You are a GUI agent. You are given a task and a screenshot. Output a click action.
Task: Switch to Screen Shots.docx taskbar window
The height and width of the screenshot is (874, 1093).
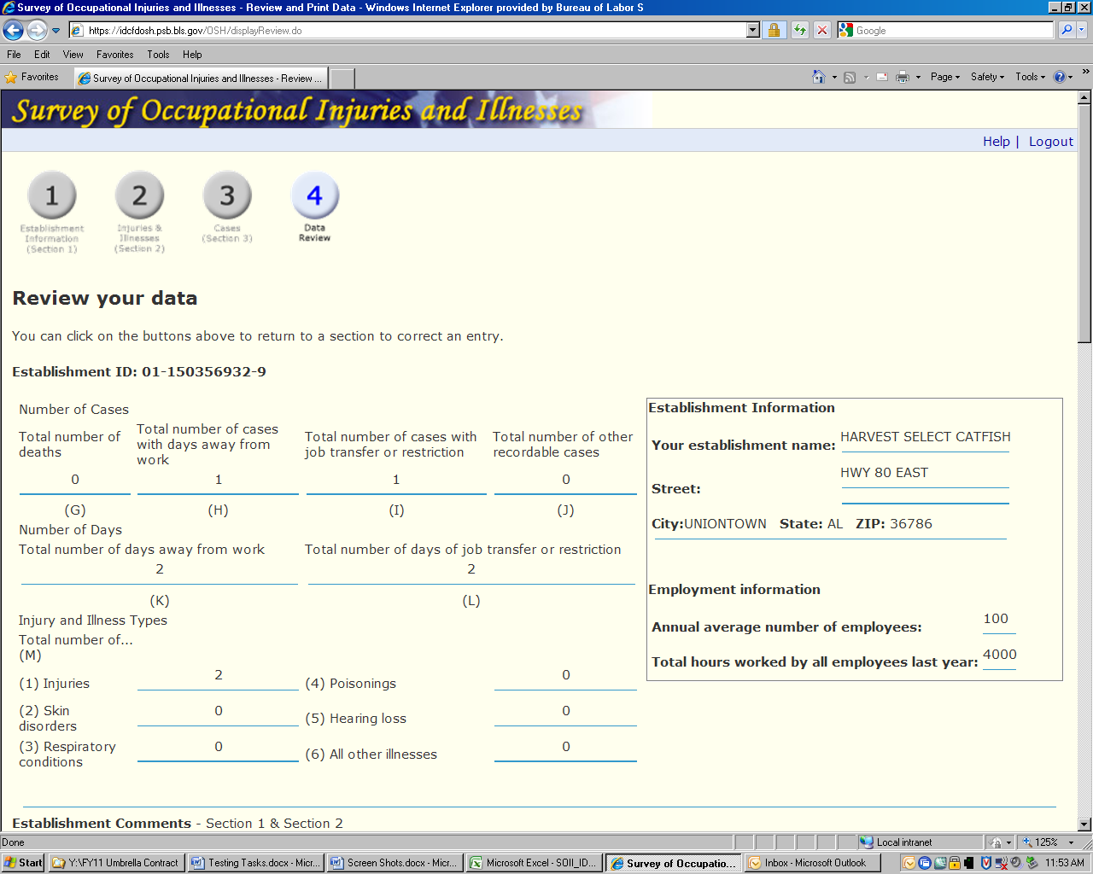tap(395, 863)
